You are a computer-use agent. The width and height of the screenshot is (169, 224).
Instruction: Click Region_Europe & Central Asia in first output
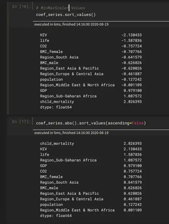coord(72,74)
